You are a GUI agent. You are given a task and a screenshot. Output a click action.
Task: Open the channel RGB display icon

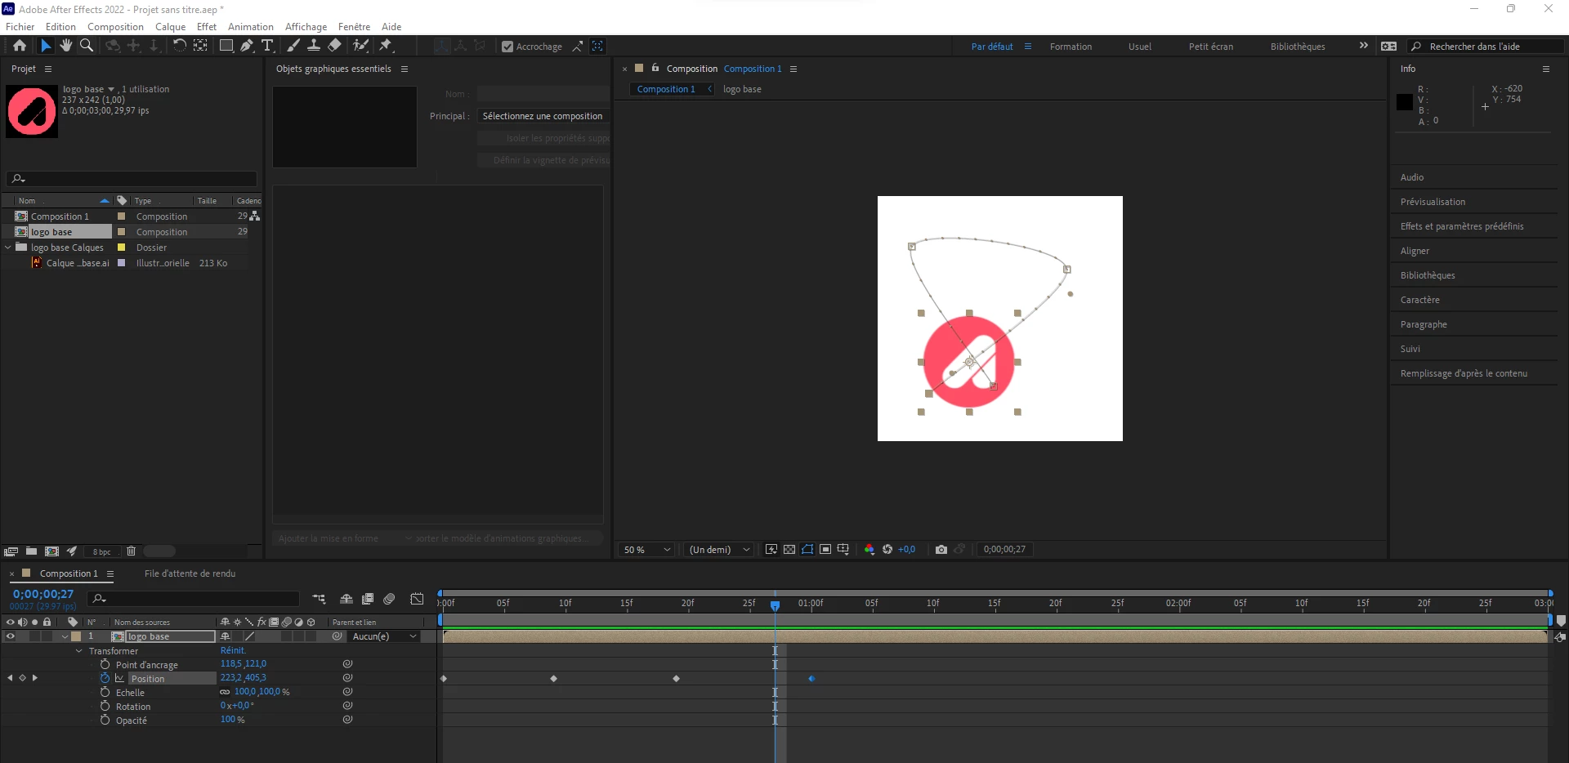point(869,550)
